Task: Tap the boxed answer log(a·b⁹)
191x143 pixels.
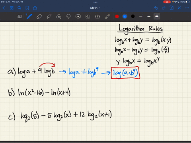Action: (125, 73)
